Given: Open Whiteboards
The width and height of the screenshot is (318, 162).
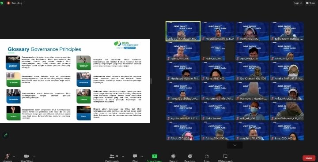Looking at the screenshot, I should [225, 158].
